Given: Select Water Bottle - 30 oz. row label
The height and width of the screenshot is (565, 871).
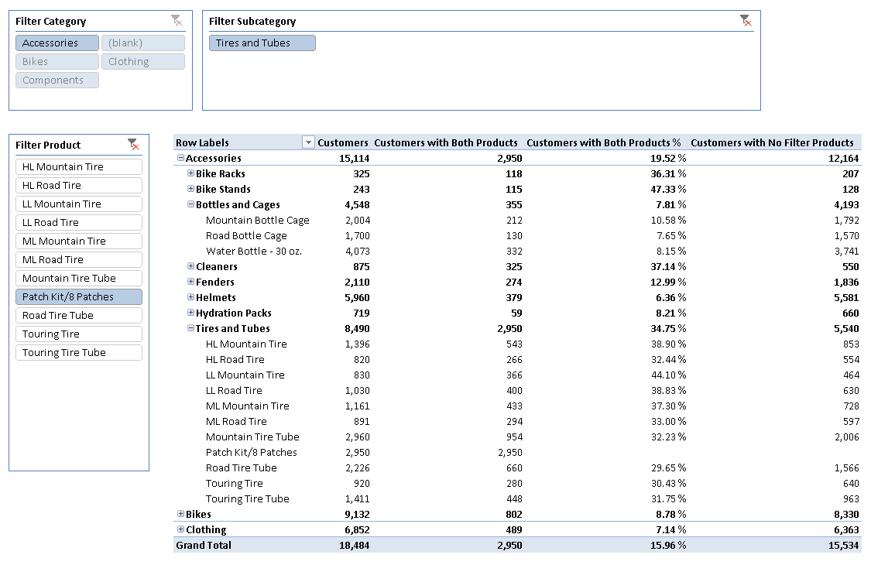Looking at the screenshot, I should 254,251.
